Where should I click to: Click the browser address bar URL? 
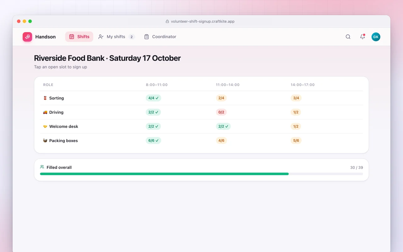(x=203, y=21)
